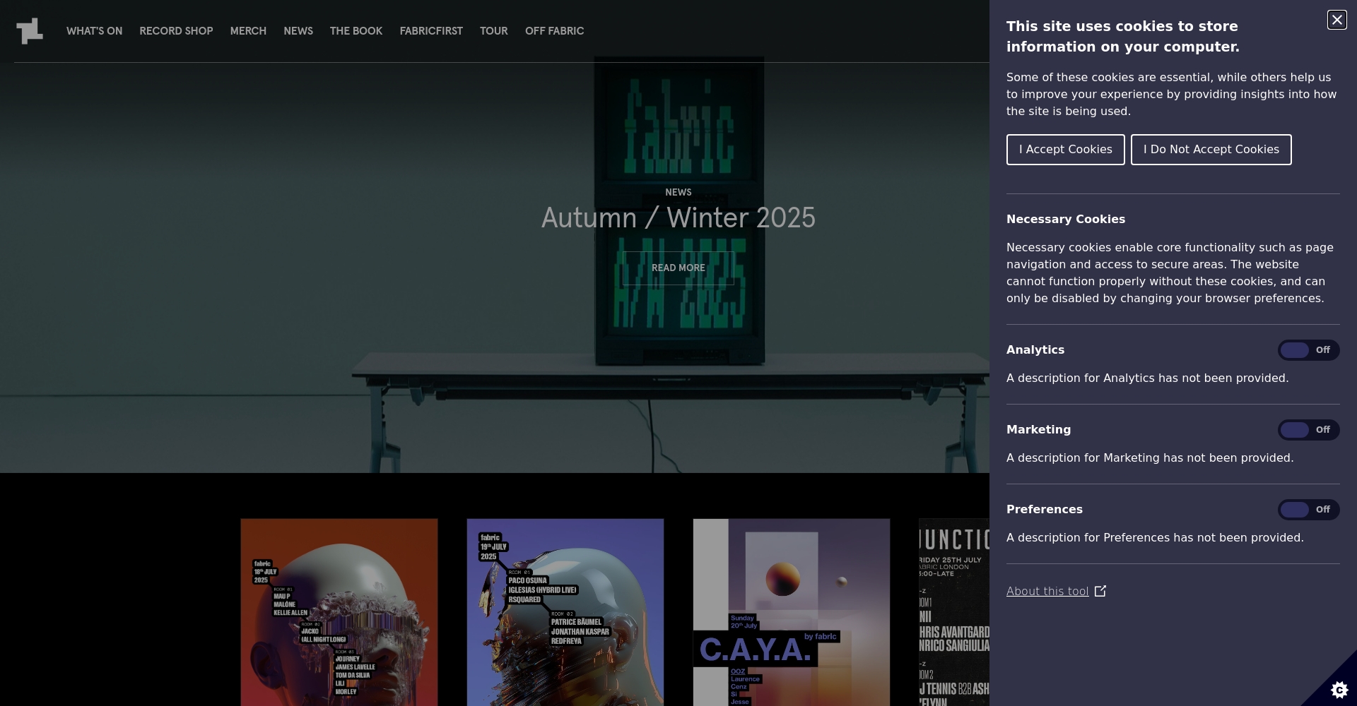Open the C.A.Y.A. by fabric poster
This screenshot has width=1357, height=706.
coord(792,612)
